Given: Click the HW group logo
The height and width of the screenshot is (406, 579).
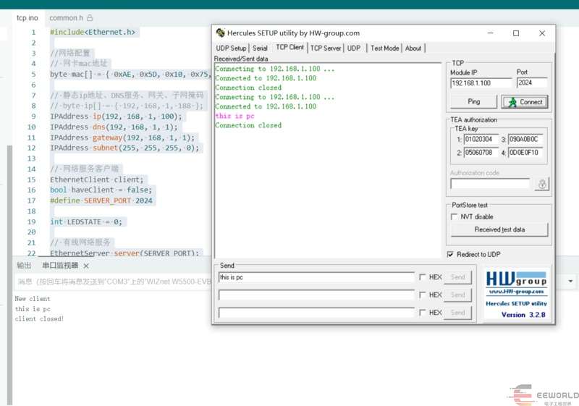Looking at the screenshot, I should pos(515,279).
